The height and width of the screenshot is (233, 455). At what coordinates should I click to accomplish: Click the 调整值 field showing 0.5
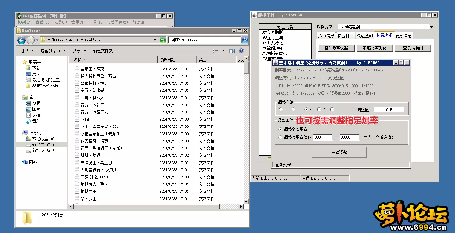coord(389,110)
